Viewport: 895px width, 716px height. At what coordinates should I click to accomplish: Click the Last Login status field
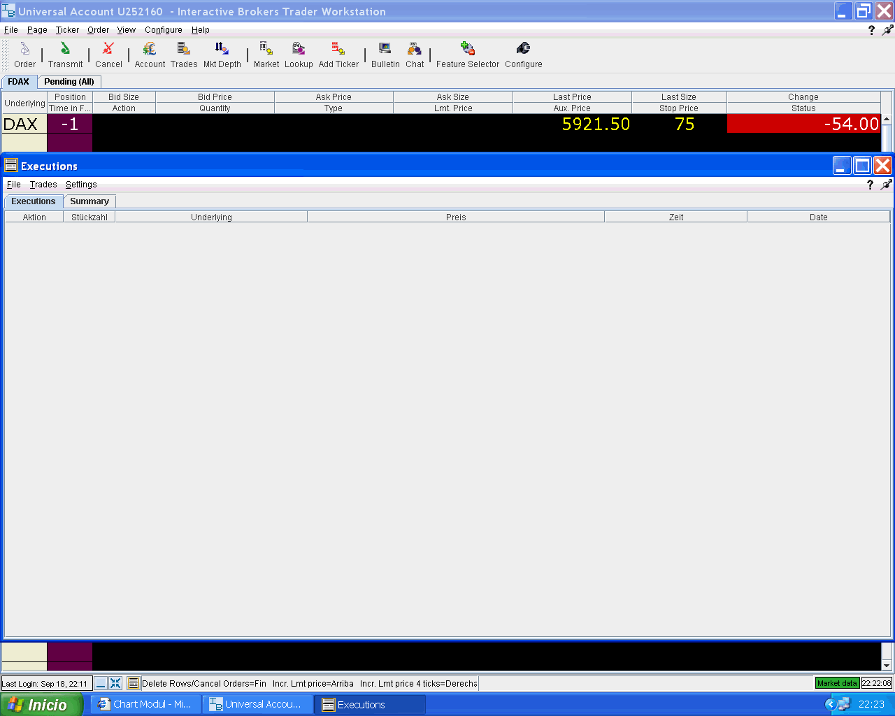tap(45, 683)
